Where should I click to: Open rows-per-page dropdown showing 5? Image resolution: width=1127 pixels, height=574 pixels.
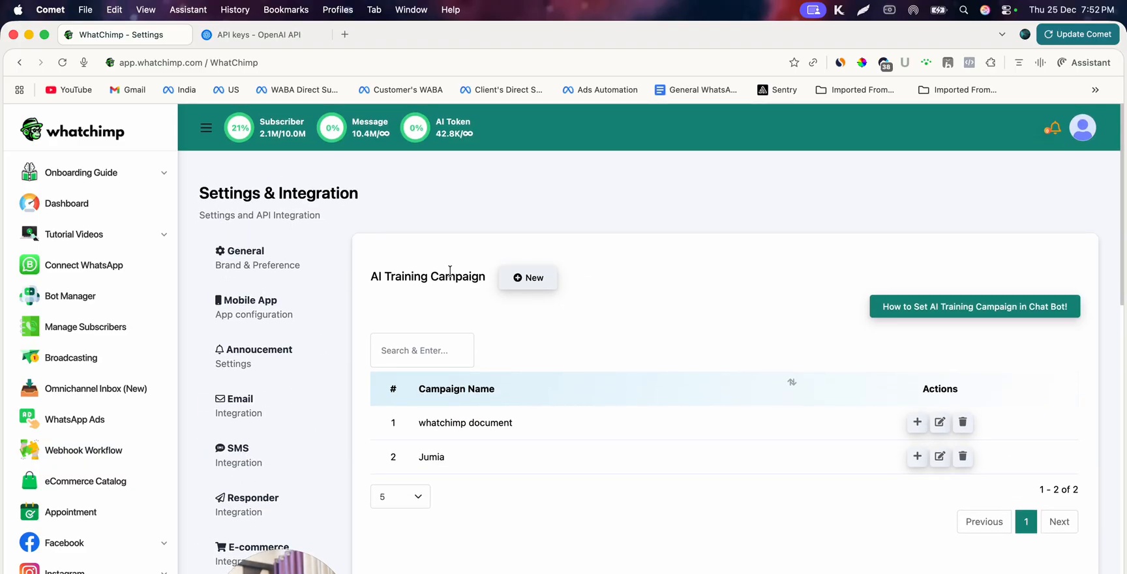400,496
